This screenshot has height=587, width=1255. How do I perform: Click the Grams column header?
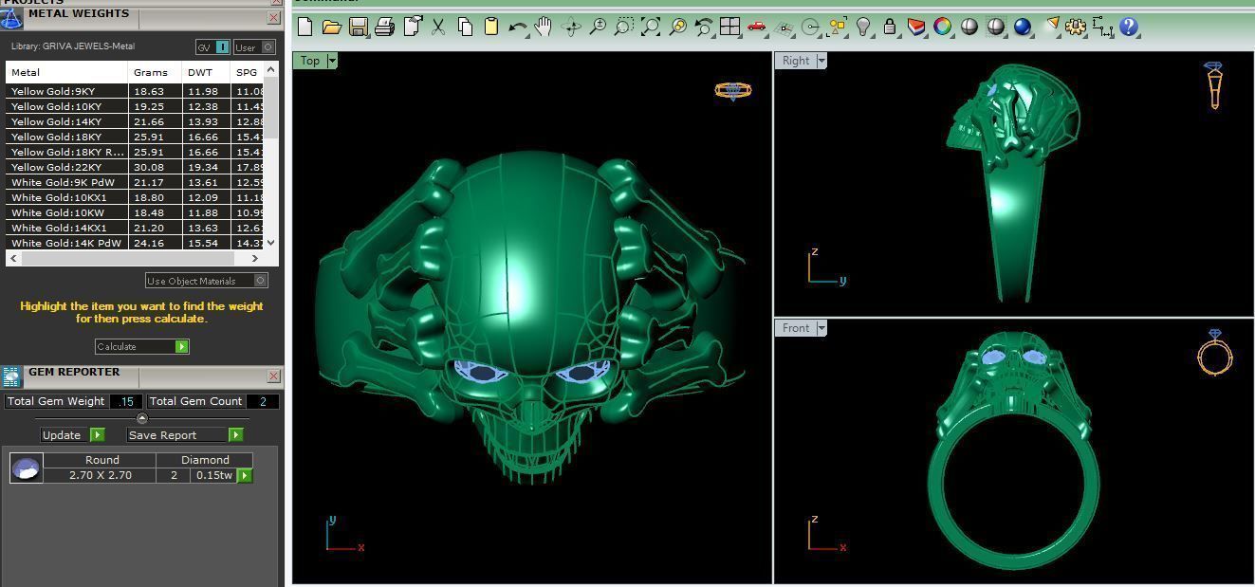[x=155, y=72]
